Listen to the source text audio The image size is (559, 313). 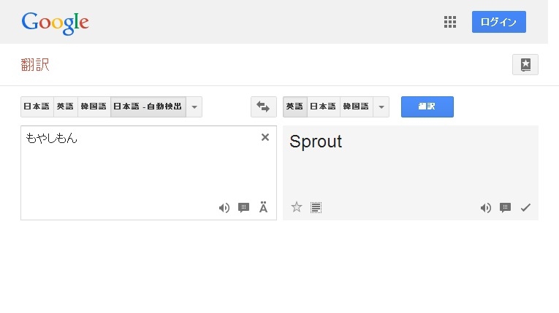224,208
